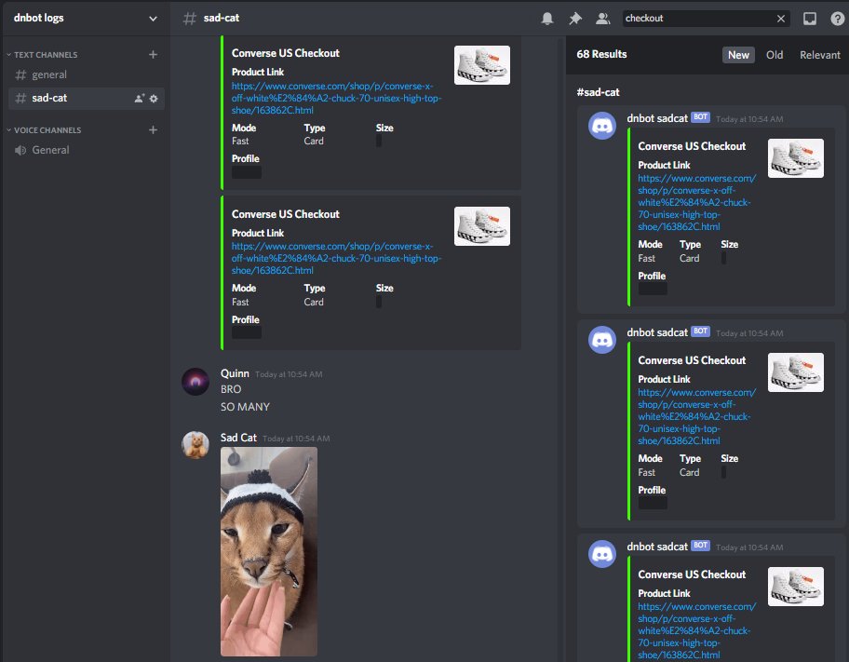
Task: Click the #sad-cat results heading
Action: 598,92
